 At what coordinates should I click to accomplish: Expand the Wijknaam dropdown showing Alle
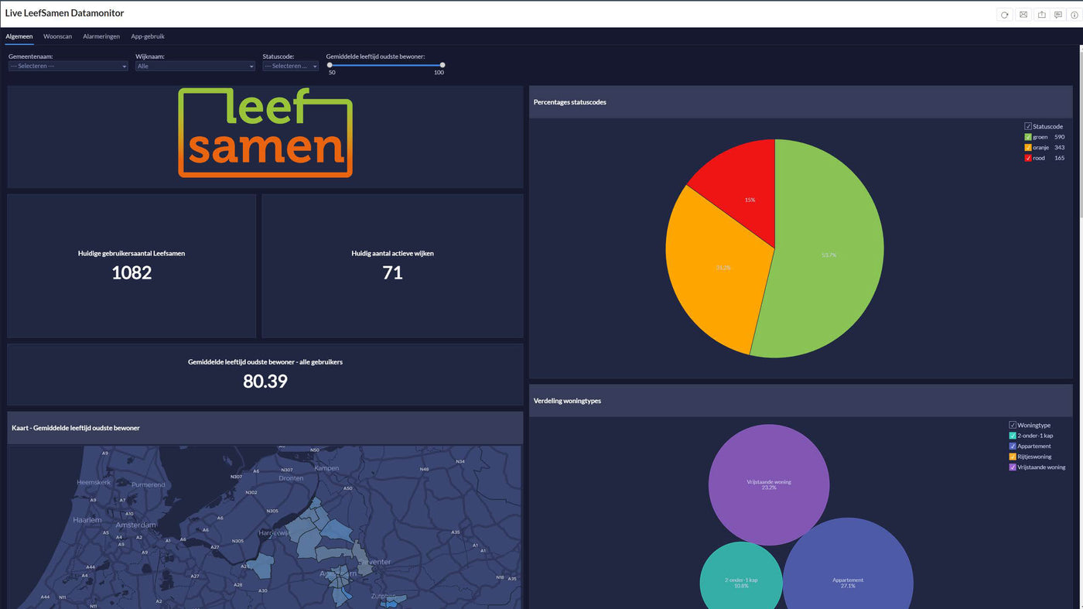point(195,67)
